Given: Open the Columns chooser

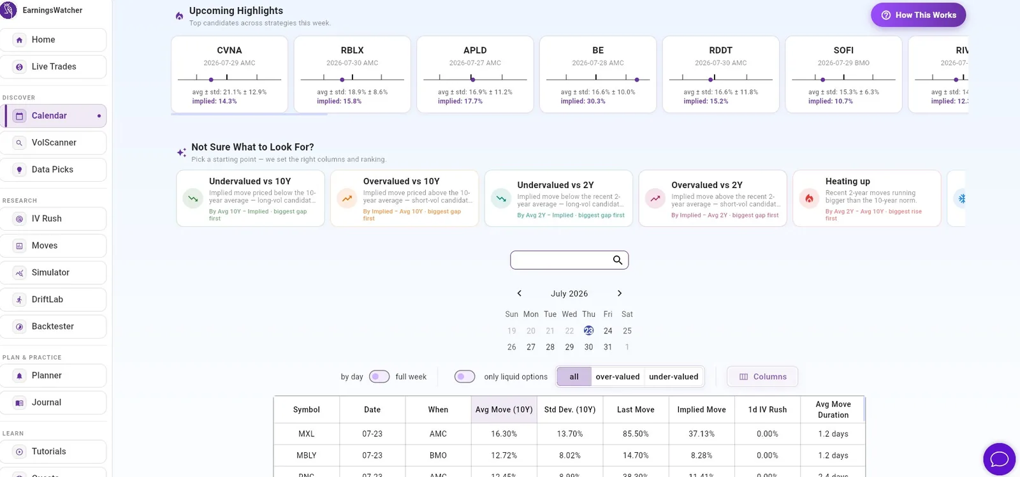Looking at the screenshot, I should [x=762, y=376].
